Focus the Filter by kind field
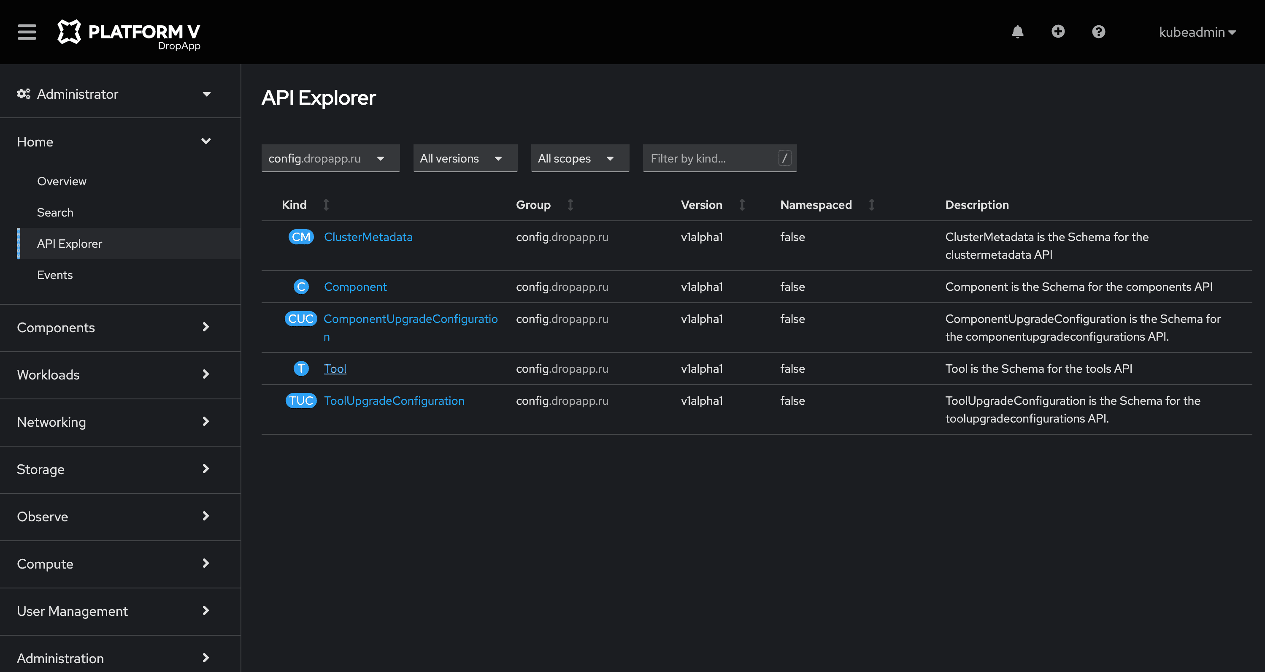The width and height of the screenshot is (1265, 672). [x=719, y=158]
